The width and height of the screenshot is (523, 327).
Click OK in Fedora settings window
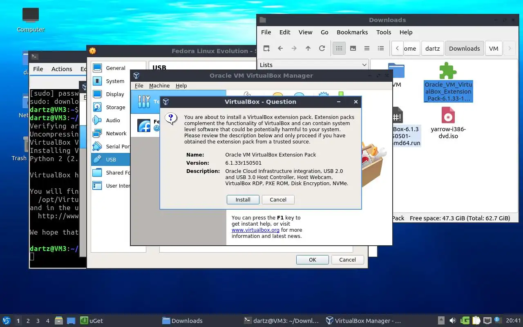click(312, 260)
